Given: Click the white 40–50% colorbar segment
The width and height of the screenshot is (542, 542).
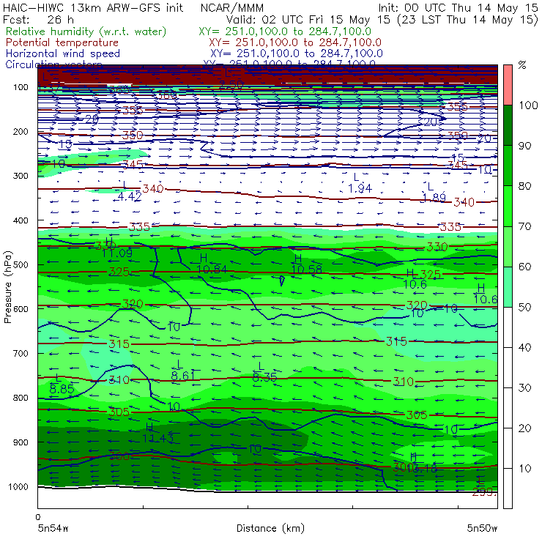Looking at the screenshot, I should 508,327.
